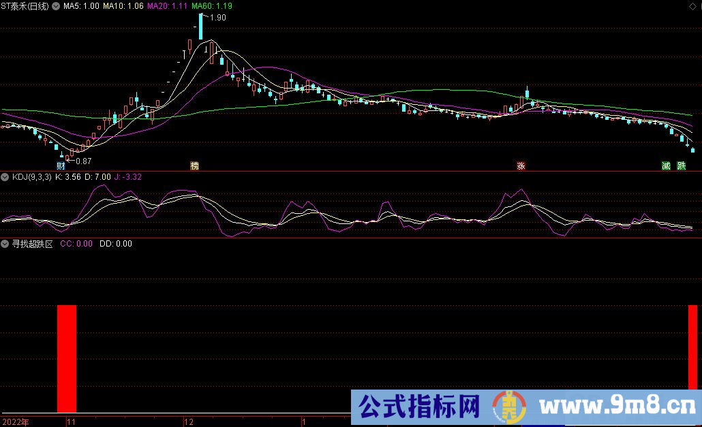Click the CC: 0.00 value

[76, 244]
